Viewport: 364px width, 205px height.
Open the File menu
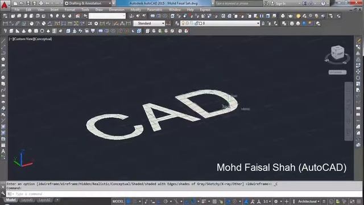point(17,10)
